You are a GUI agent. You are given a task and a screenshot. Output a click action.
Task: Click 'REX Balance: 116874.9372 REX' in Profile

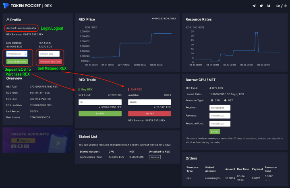pyautogui.click(x=25, y=35)
